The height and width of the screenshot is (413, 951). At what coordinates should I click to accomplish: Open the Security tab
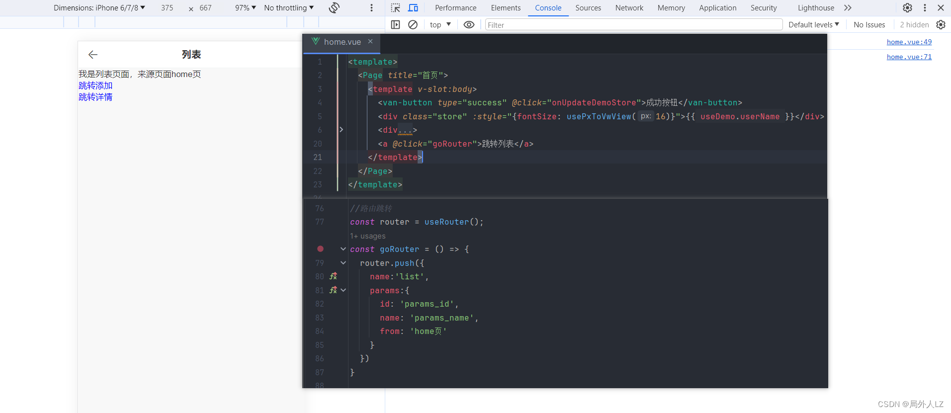coord(764,7)
